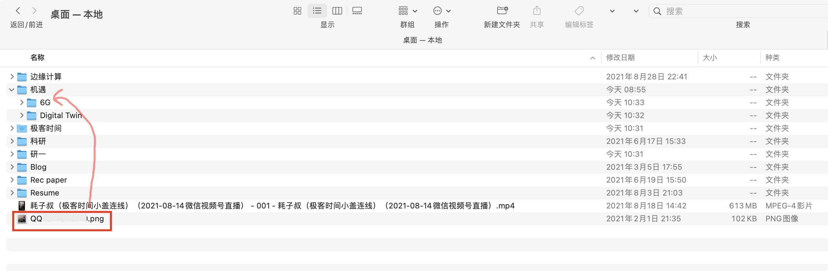Select the QQ png image thumbnail

(22, 219)
